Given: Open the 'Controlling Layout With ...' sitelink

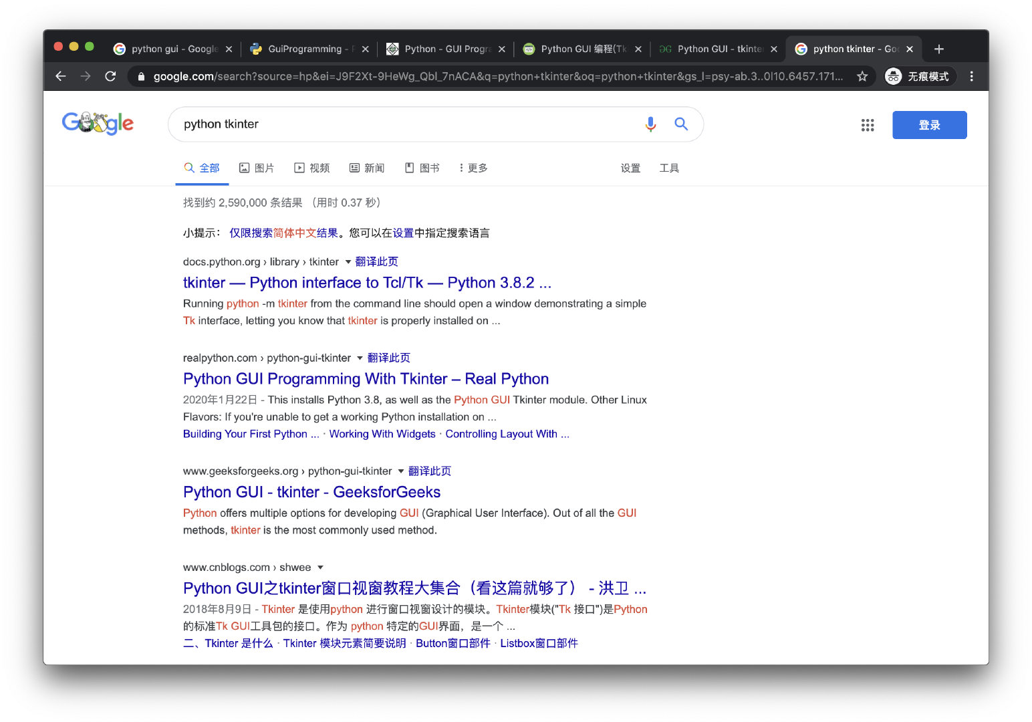Looking at the screenshot, I should [x=507, y=434].
